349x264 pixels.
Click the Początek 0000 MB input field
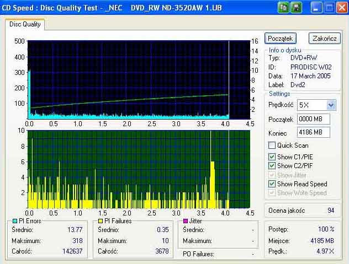click(314, 119)
